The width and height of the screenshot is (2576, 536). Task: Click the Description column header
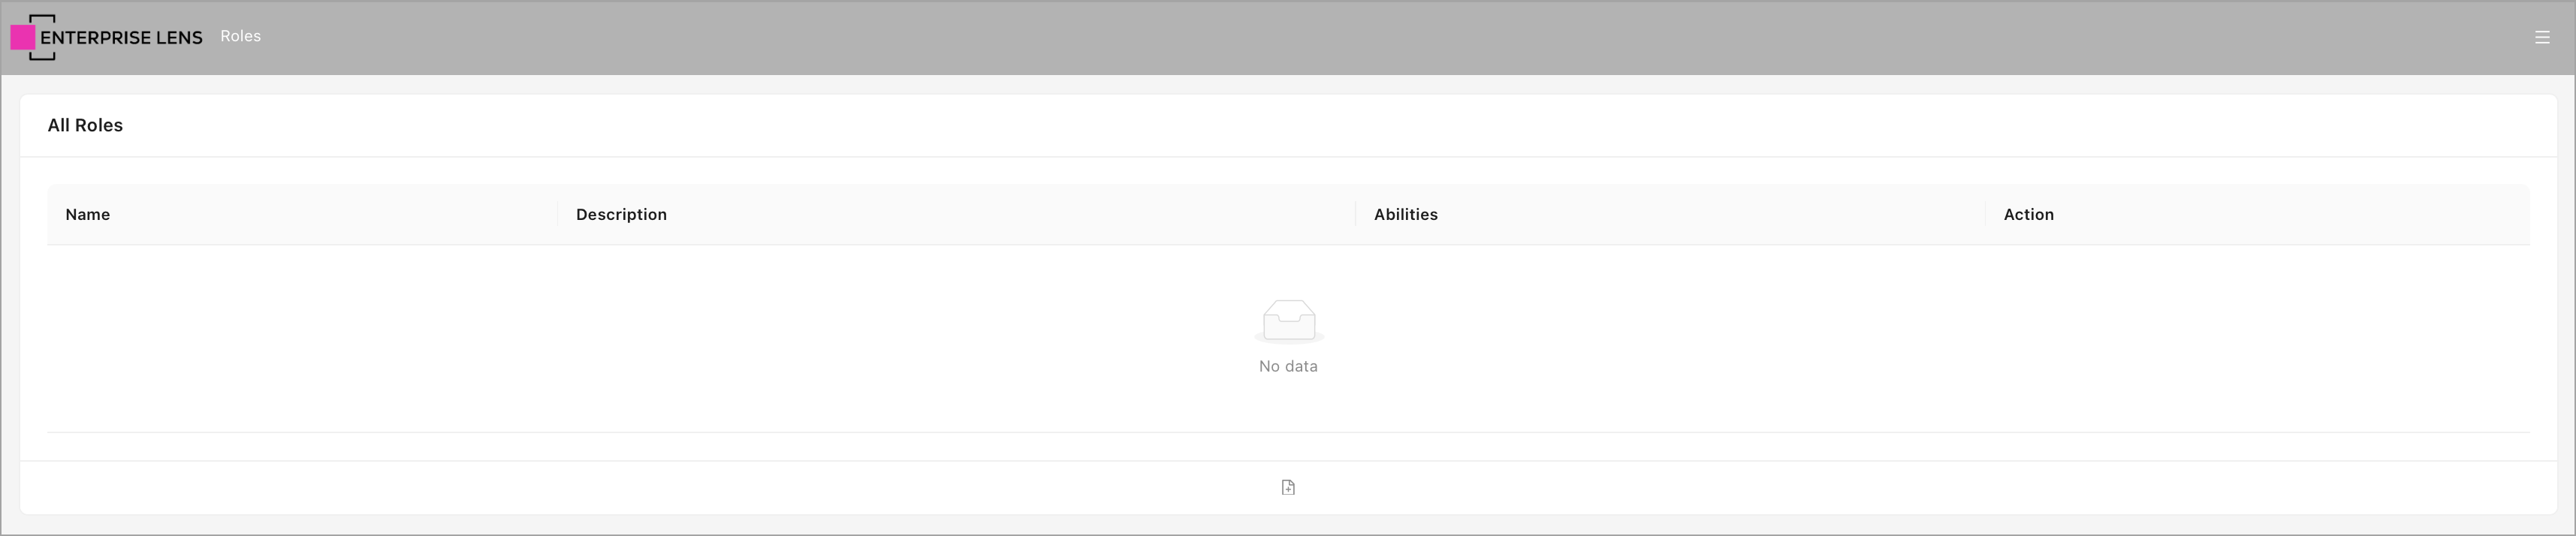621,214
